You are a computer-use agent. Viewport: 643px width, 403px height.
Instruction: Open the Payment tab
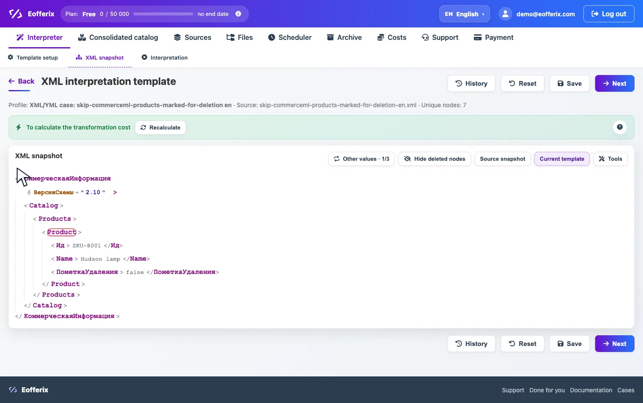click(493, 37)
